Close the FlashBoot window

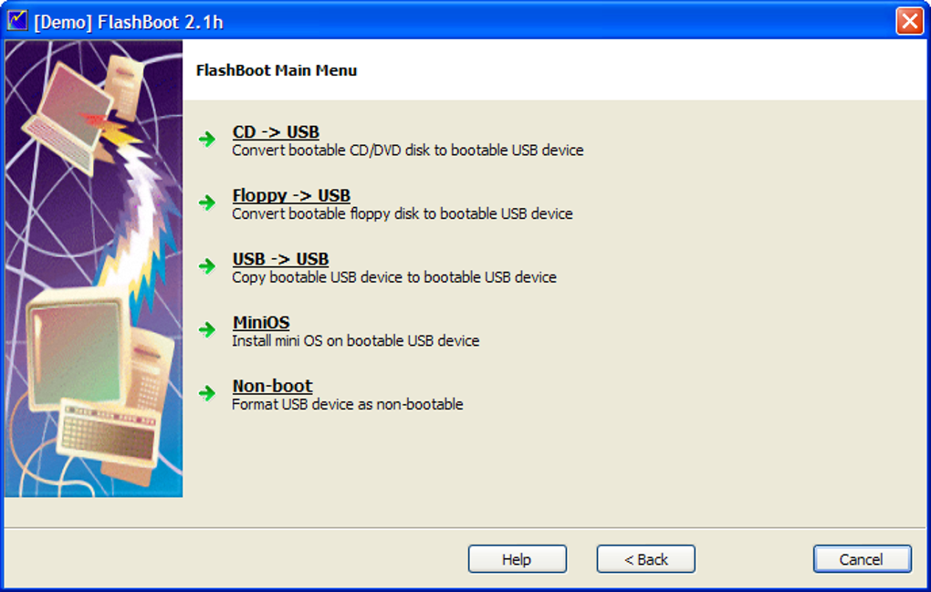pyautogui.click(x=910, y=21)
